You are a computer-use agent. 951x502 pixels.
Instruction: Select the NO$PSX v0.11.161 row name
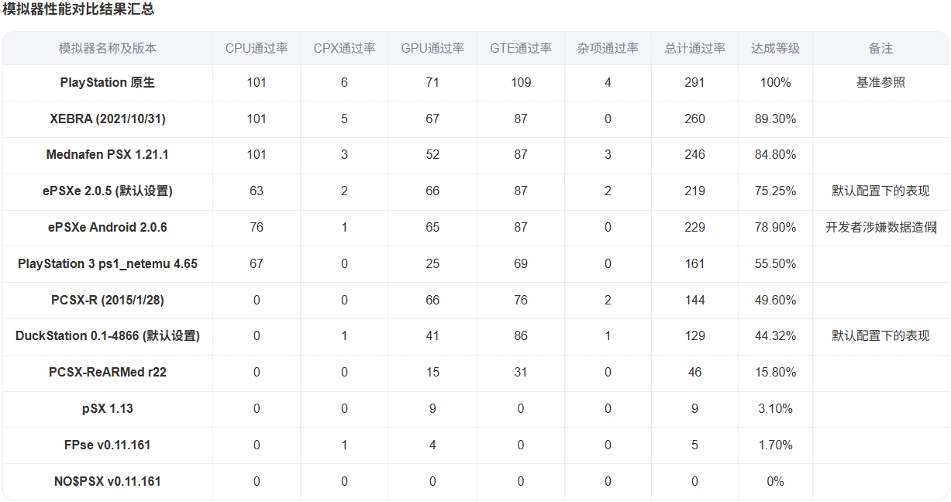[108, 481]
